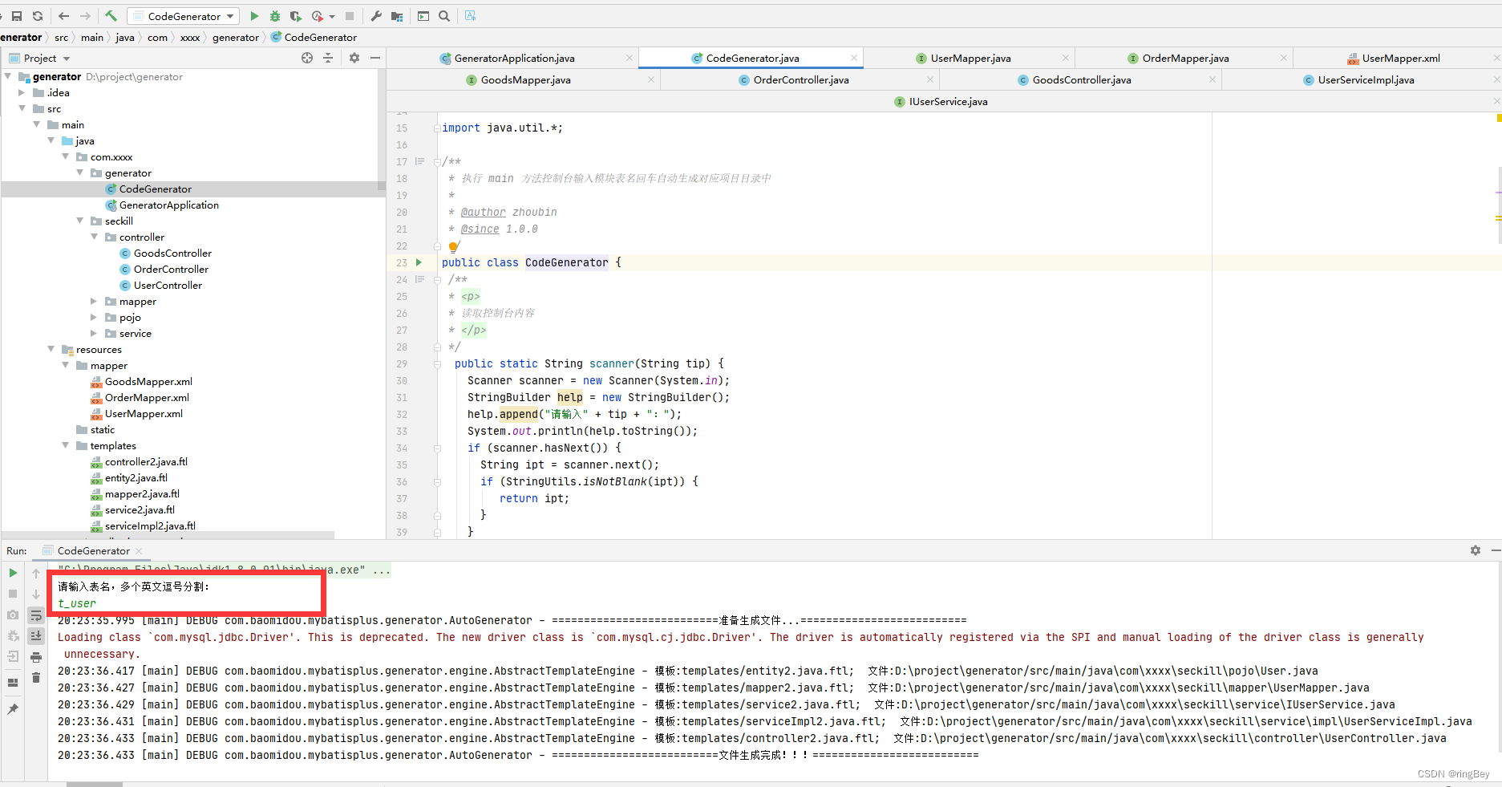Switch to the GoodsMapper.java editor tab
The height and width of the screenshot is (787, 1502).
525,80
